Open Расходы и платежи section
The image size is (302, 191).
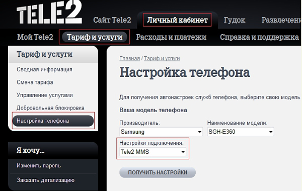coord(171,37)
